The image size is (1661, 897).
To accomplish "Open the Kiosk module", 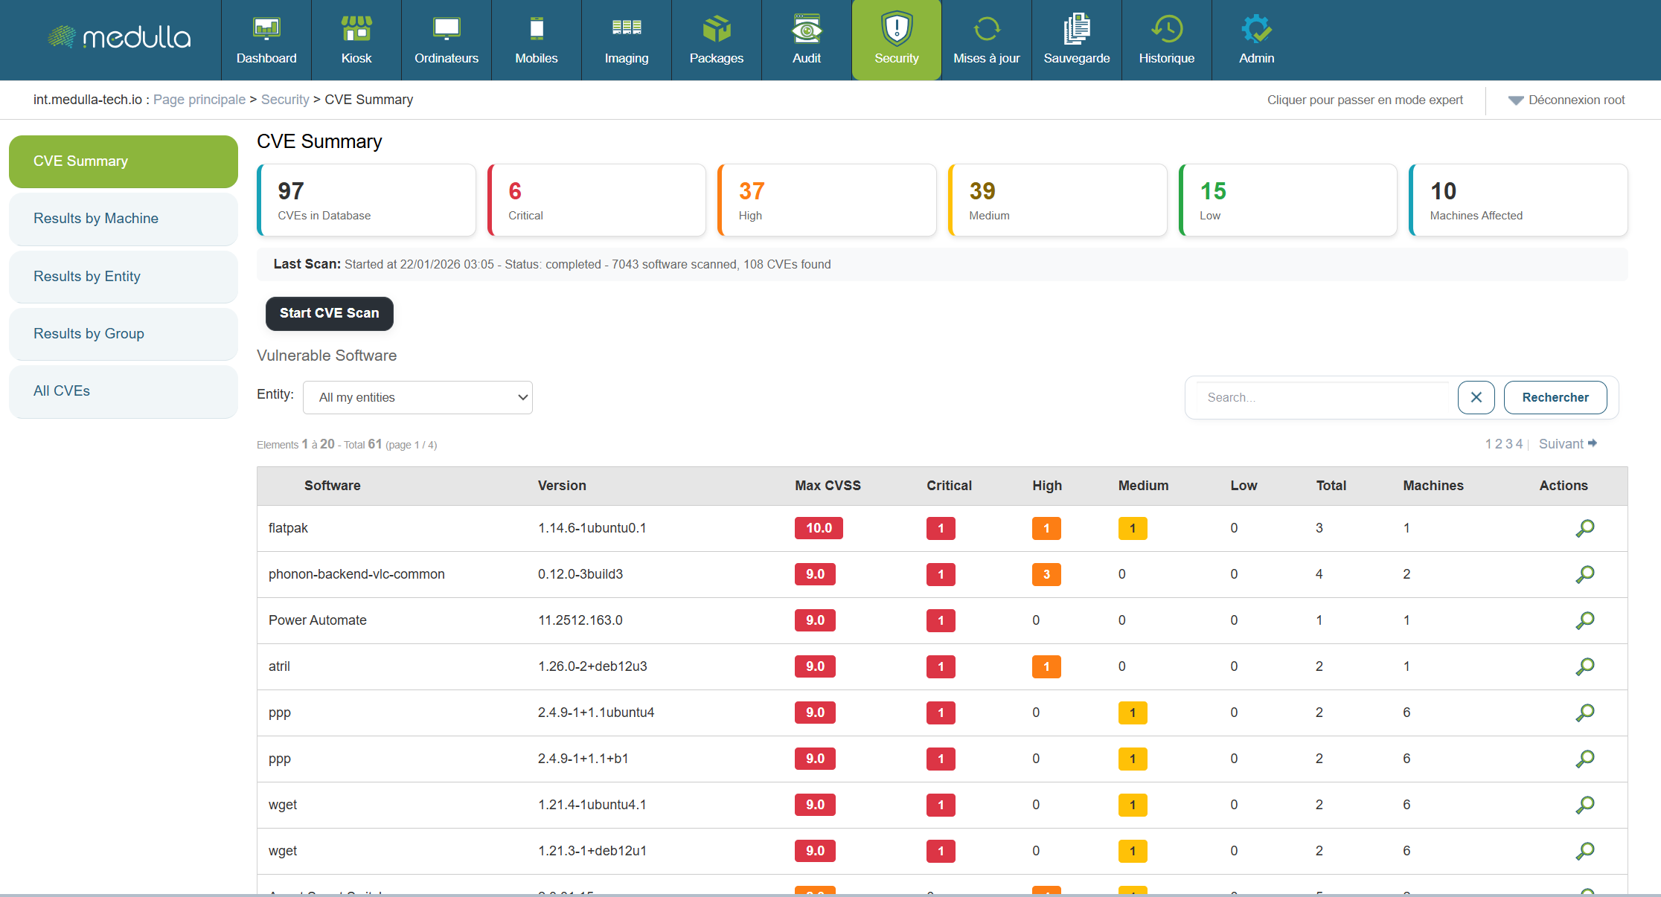I will coord(356,40).
